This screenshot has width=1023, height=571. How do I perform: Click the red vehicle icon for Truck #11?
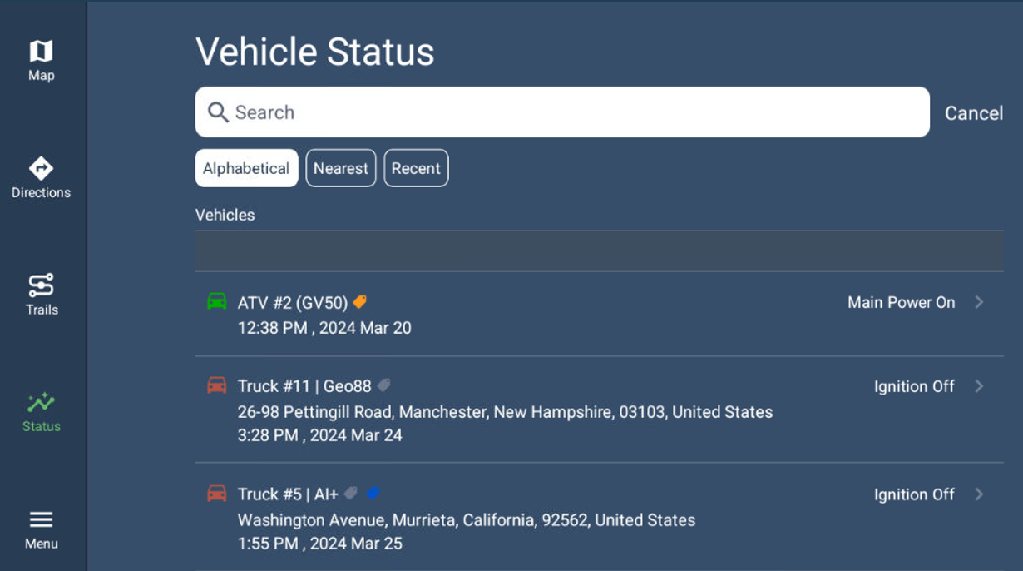(x=217, y=385)
